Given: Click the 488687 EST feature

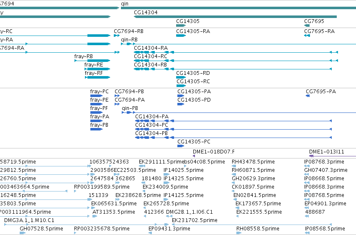Looking at the screenshot, I should coord(307,216).
